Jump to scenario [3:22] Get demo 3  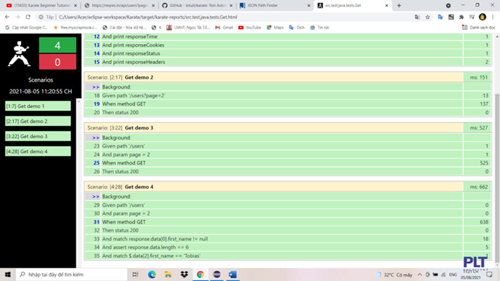tap(38, 137)
